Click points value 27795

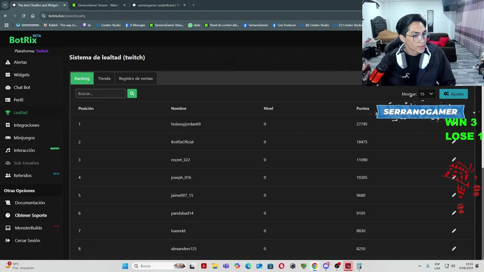click(x=362, y=124)
